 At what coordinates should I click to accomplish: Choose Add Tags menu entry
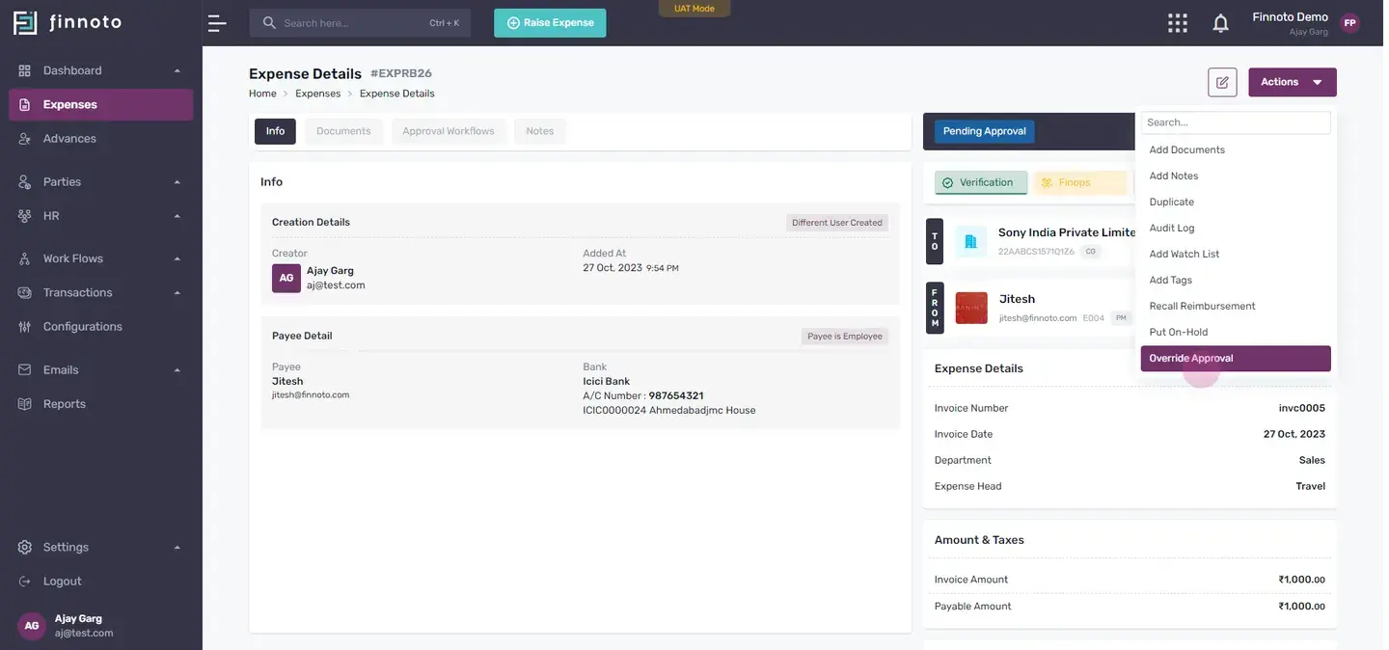1236,281
